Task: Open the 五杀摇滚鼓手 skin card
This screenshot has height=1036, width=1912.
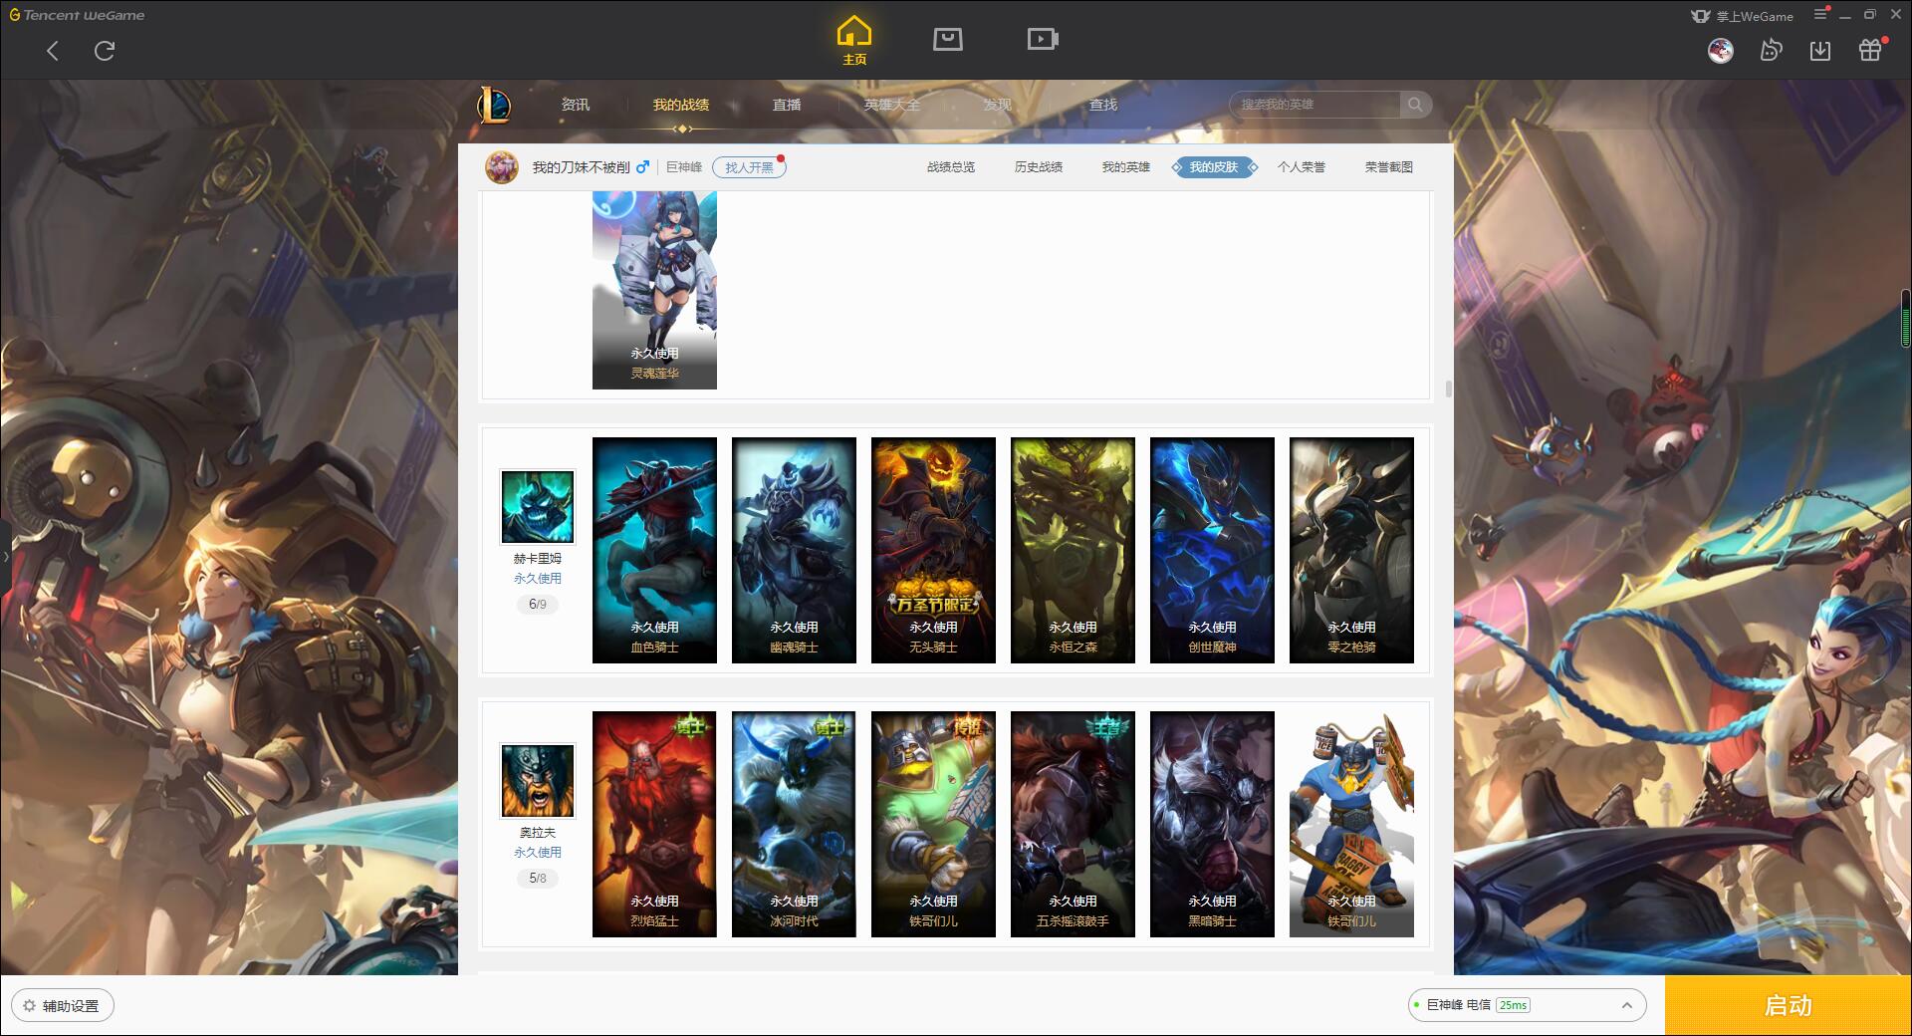Action: (1073, 824)
